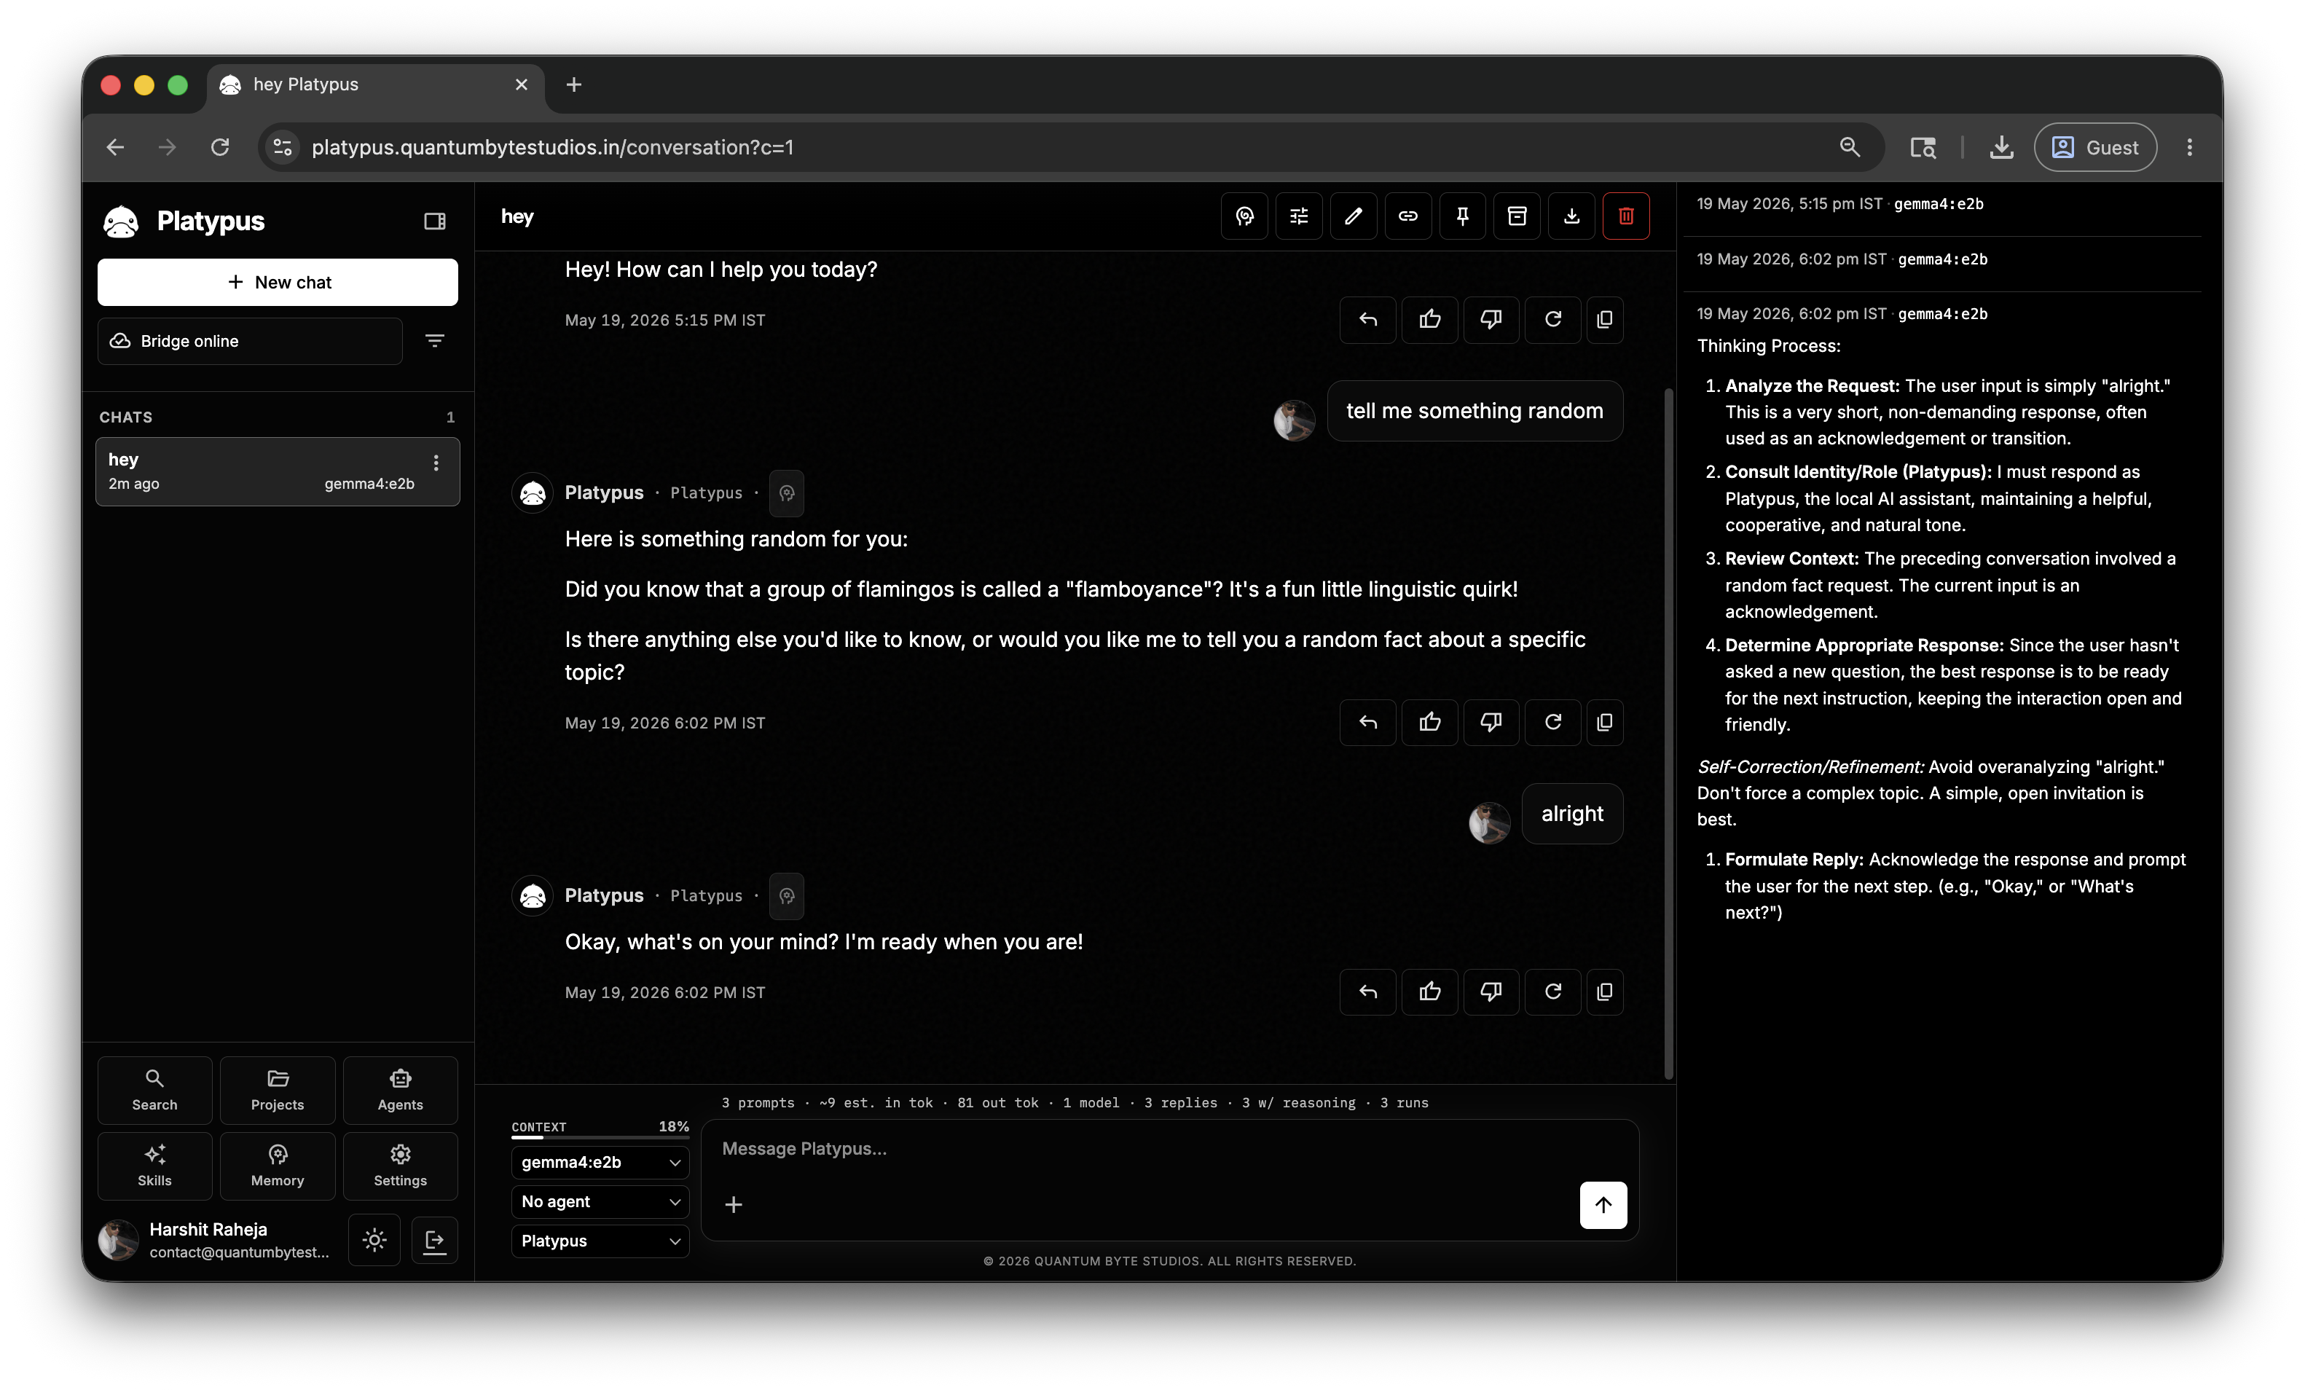The width and height of the screenshot is (2305, 1390).
Task: Thumbs down the last Platypus reply
Action: point(1491,992)
